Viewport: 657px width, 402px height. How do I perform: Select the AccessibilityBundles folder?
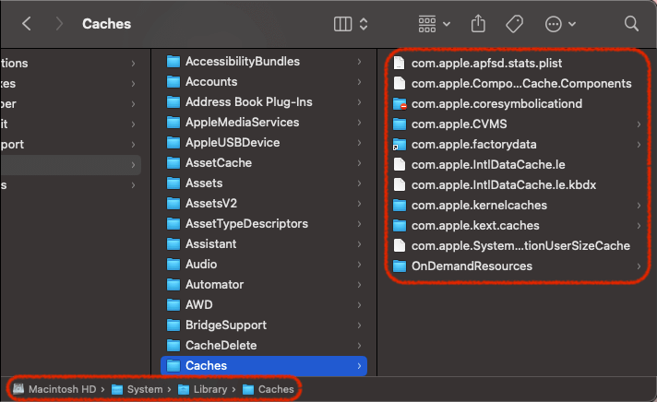242,62
